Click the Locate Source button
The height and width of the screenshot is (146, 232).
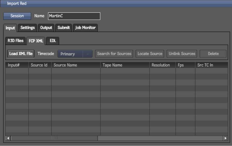click(150, 54)
